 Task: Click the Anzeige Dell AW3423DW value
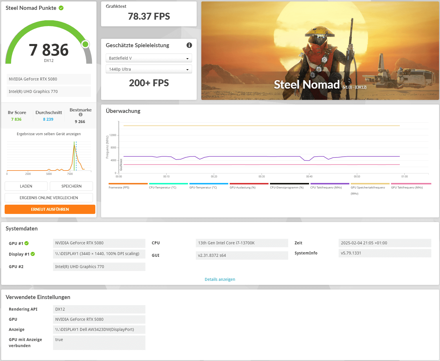click(99, 329)
